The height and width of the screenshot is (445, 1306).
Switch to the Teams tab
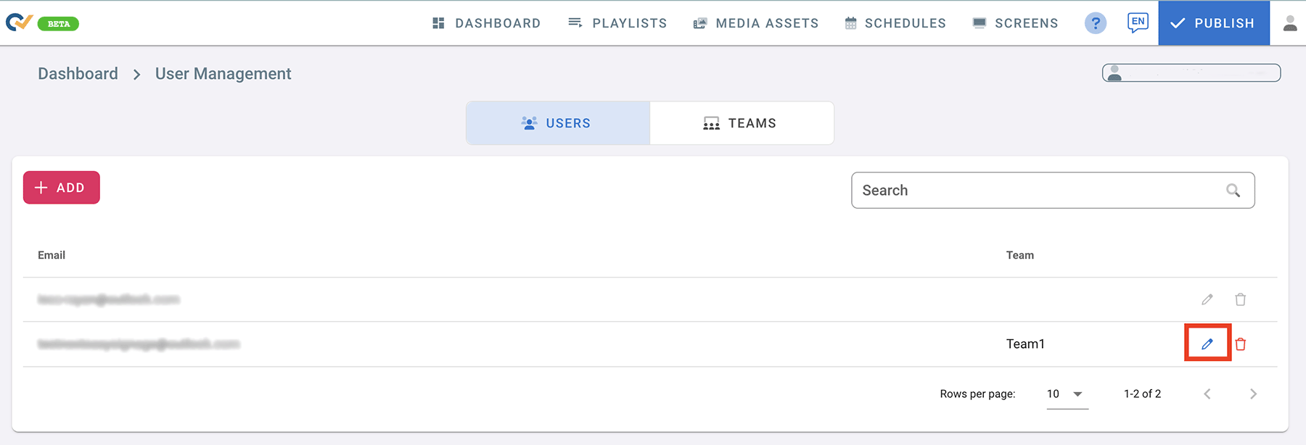click(741, 123)
